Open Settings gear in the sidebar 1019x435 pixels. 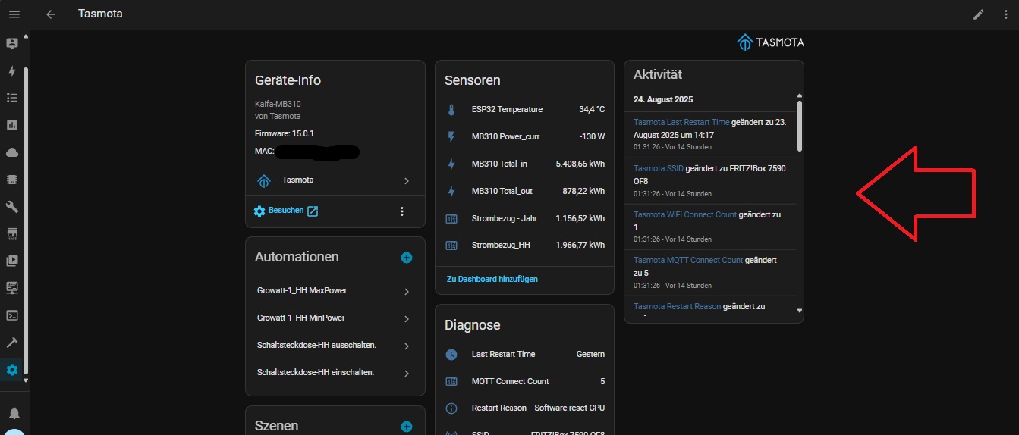coord(12,370)
